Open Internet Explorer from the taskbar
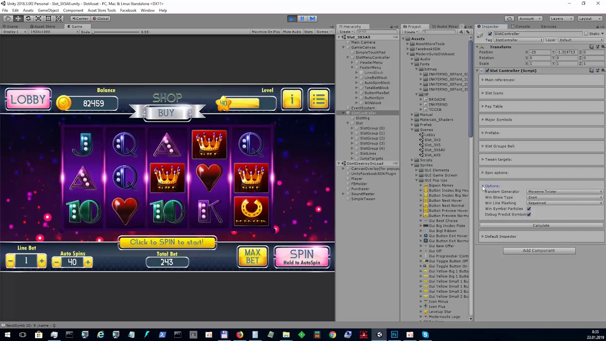This screenshot has height=341, width=606. pos(100,335)
